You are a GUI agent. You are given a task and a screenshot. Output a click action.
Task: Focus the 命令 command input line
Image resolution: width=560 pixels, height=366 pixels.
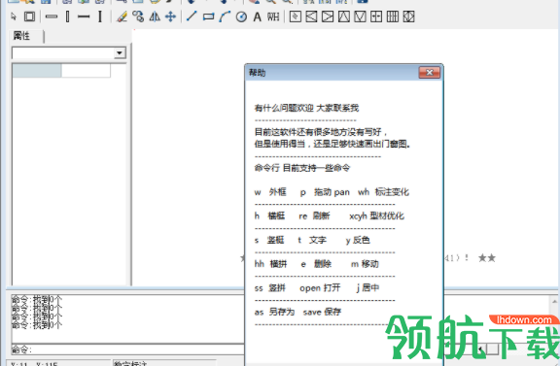click(x=128, y=349)
